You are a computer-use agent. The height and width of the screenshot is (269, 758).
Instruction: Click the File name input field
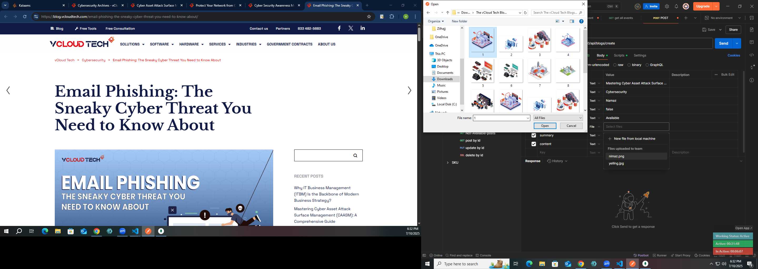click(501, 118)
